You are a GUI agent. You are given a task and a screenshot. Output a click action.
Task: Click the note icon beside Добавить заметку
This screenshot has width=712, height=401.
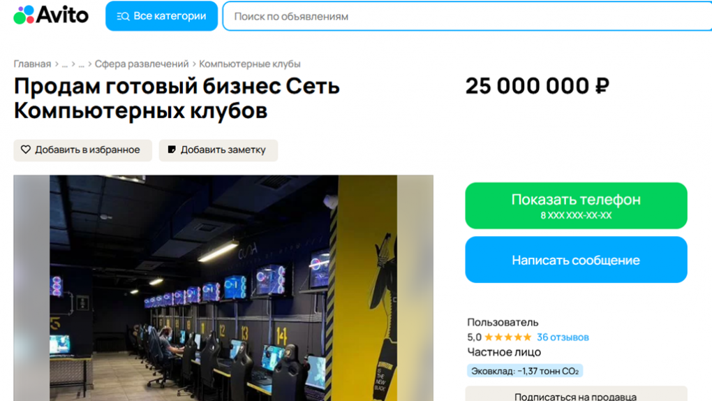click(172, 150)
